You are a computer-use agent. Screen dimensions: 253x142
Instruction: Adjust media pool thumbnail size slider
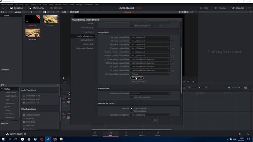click(x=31, y=12)
